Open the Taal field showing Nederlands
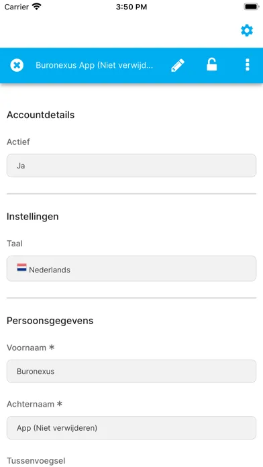Viewport: 263px width, 467px height. [131, 268]
